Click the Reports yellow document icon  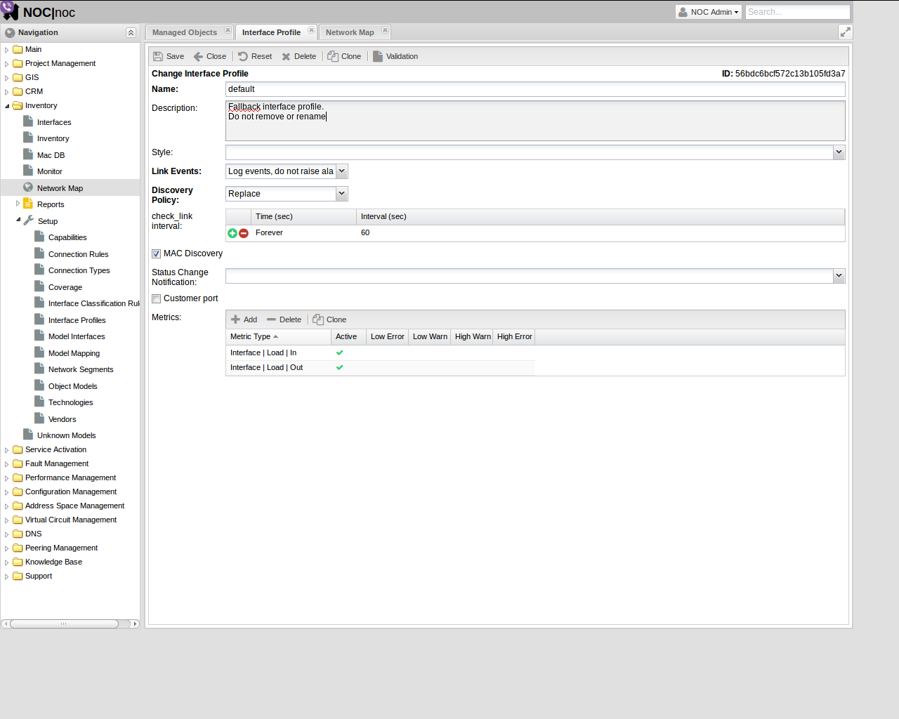click(28, 204)
